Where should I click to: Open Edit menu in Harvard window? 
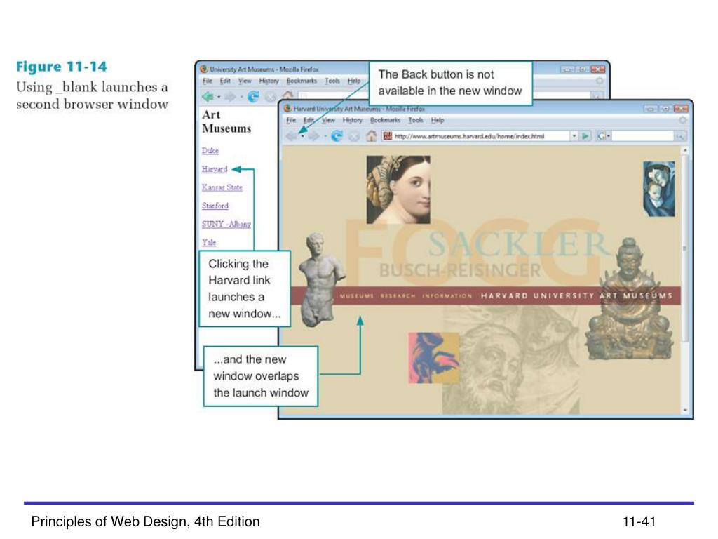(x=309, y=120)
